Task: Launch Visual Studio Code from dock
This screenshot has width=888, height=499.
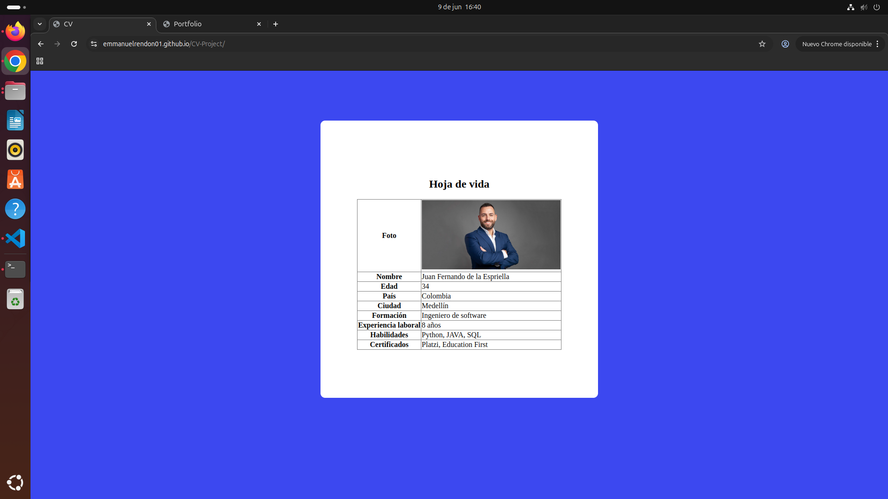Action: pos(15,238)
